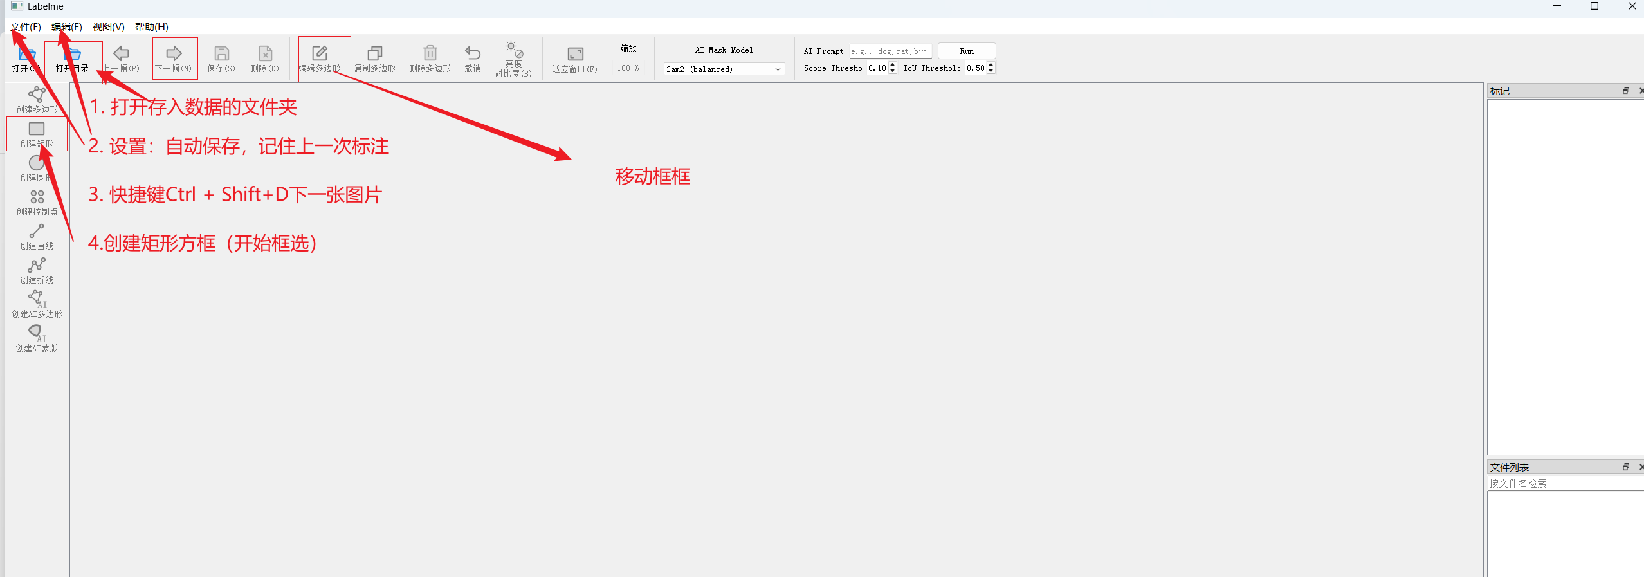Open the File (文件) menu
The width and height of the screenshot is (1644, 577).
[26, 26]
